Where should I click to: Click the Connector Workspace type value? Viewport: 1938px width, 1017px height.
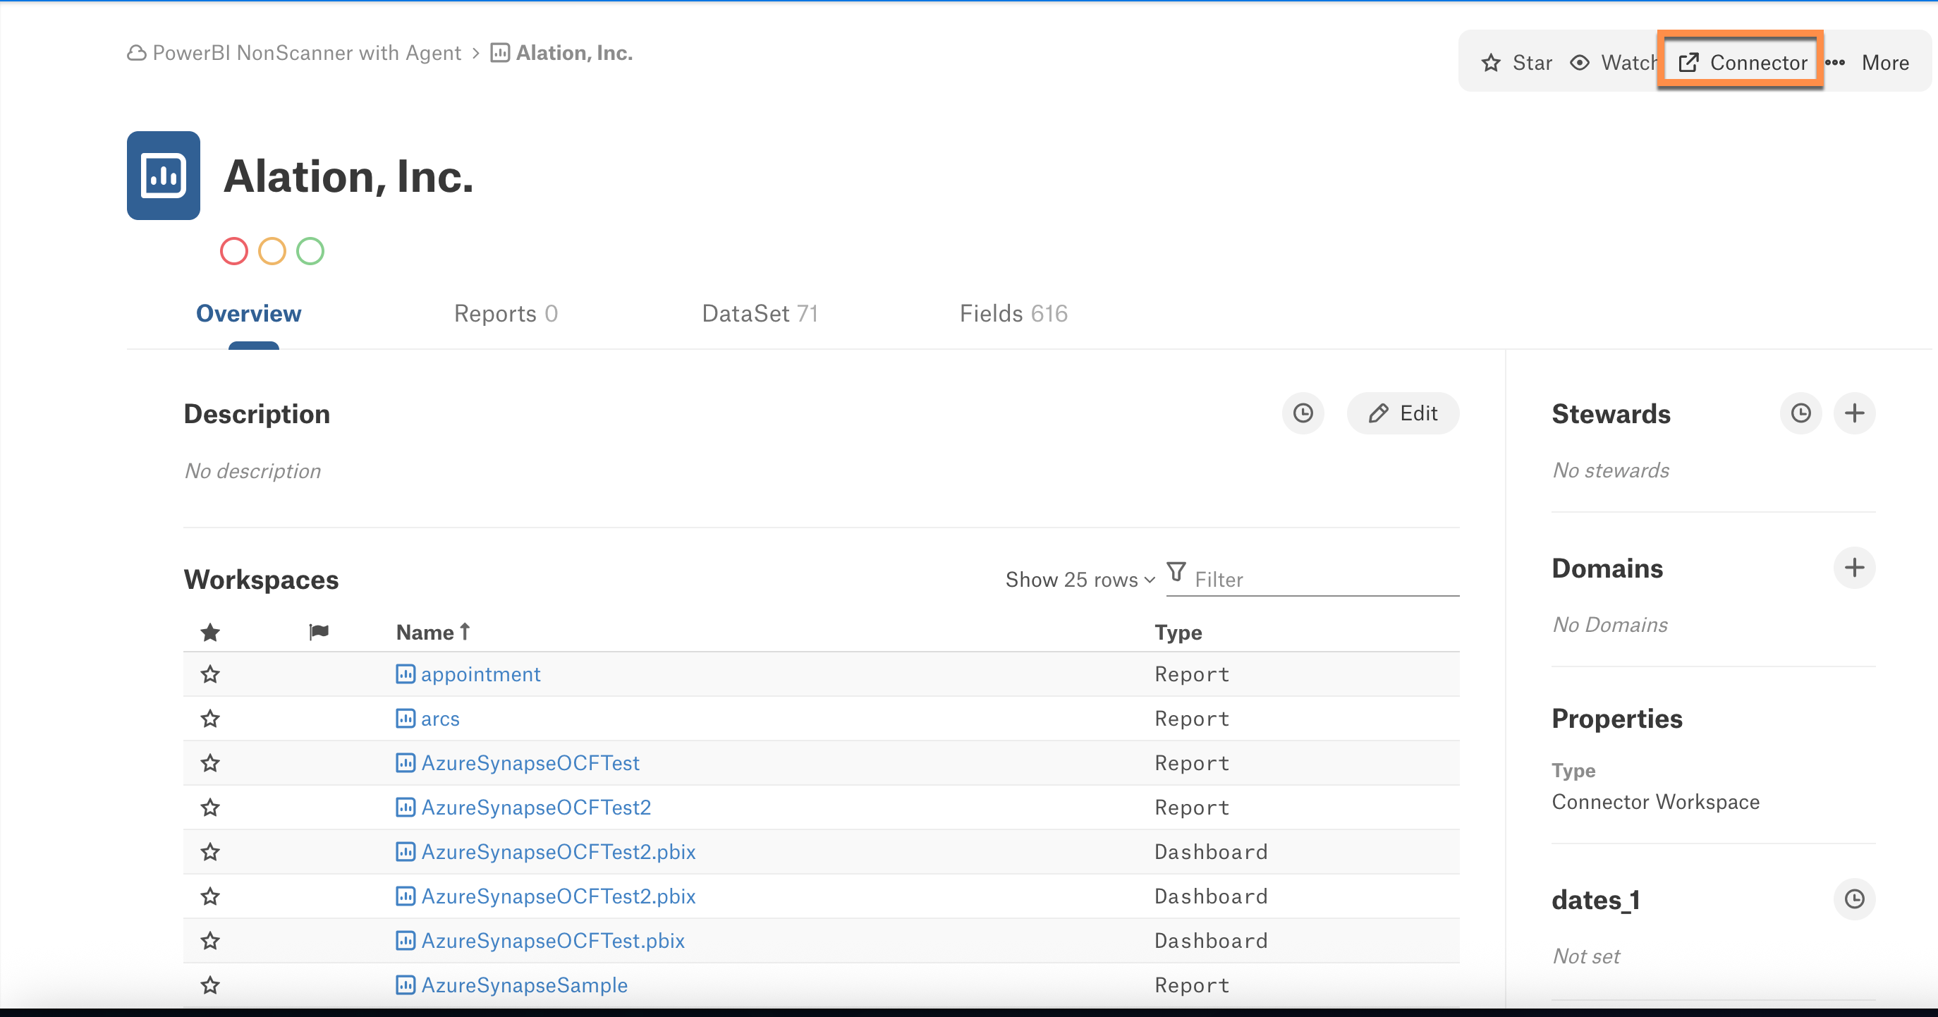coord(1655,802)
